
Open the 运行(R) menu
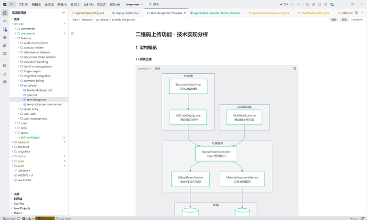pyautogui.click(x=88, y=4)
